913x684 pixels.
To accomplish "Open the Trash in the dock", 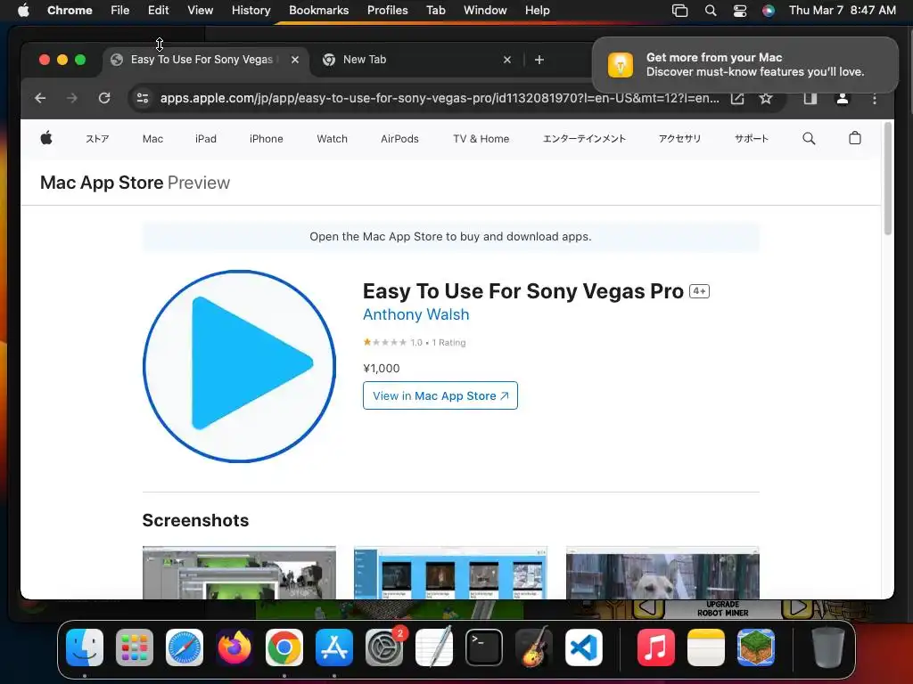I will point(828,647).
